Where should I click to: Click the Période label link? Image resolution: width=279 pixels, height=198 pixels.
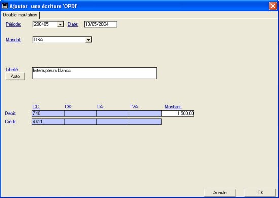13,24
